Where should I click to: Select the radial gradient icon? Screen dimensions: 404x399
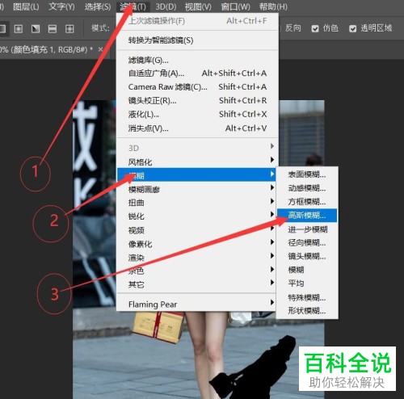click(x=19, y=28)
